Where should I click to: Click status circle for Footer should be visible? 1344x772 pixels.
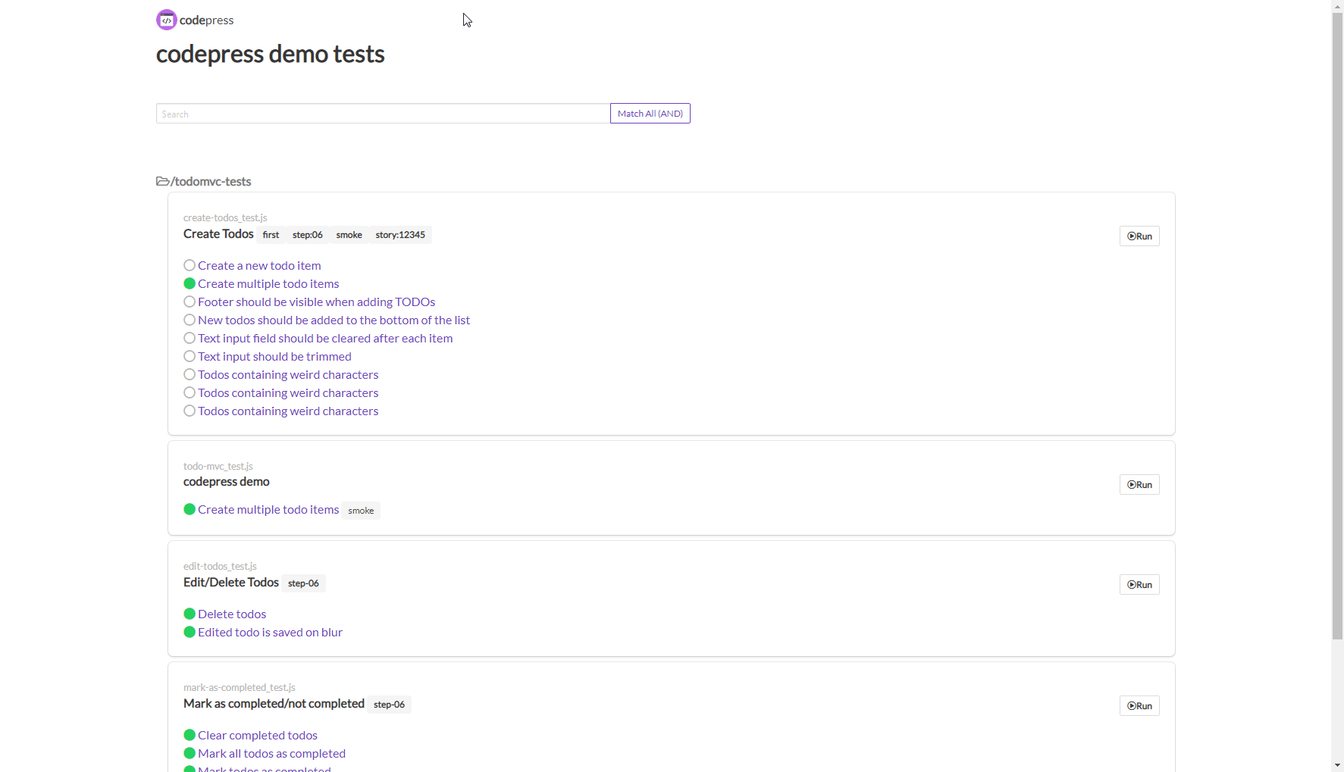pos(190,302)
